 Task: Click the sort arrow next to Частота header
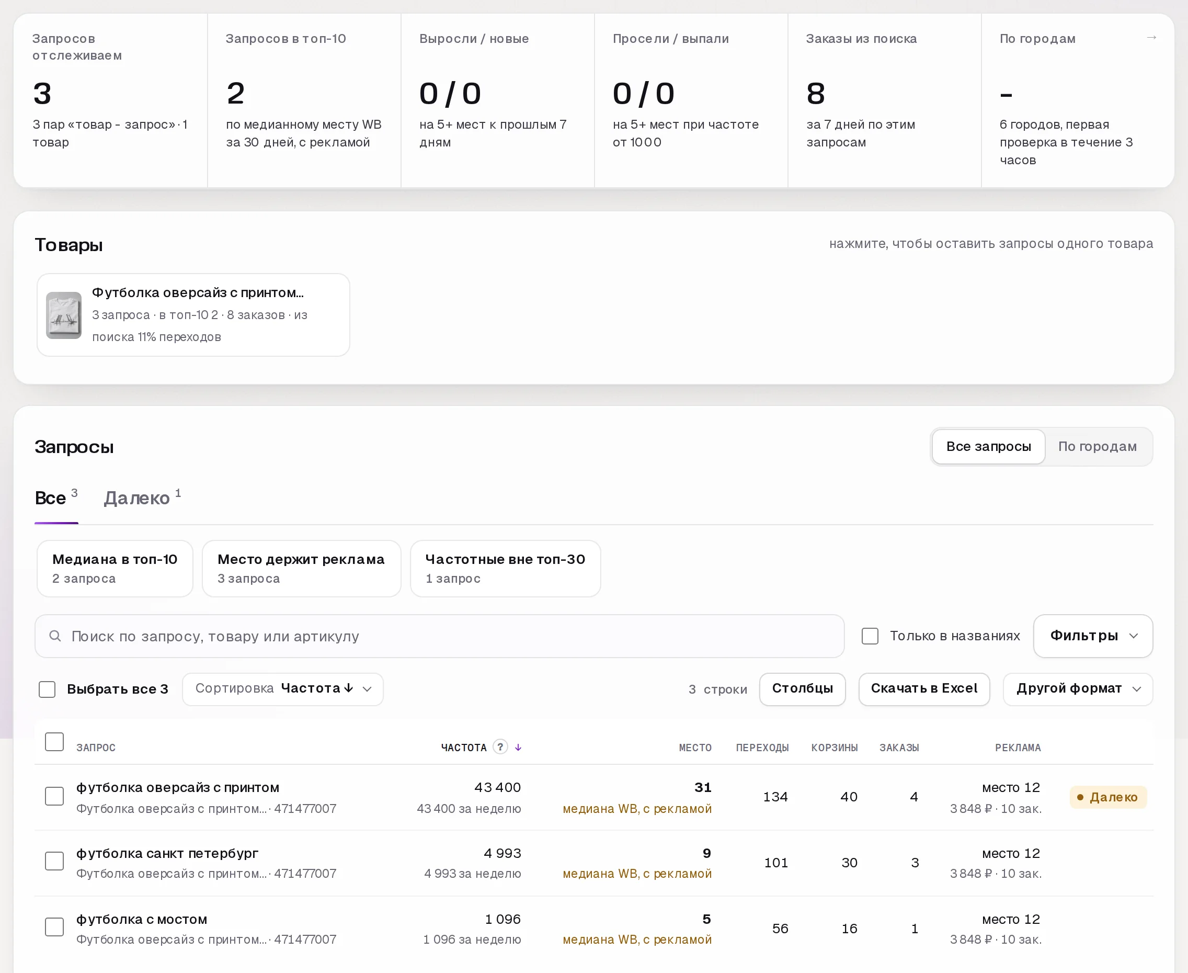[518, 747]
